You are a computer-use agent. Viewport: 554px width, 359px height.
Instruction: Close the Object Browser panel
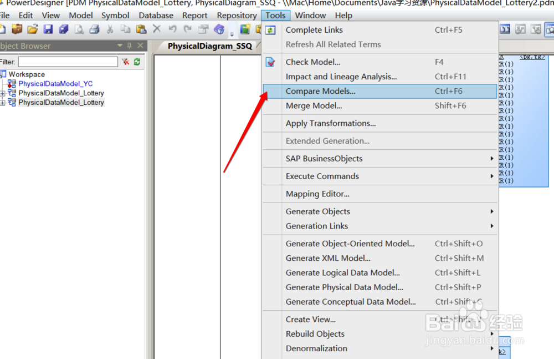pos(140,45)
